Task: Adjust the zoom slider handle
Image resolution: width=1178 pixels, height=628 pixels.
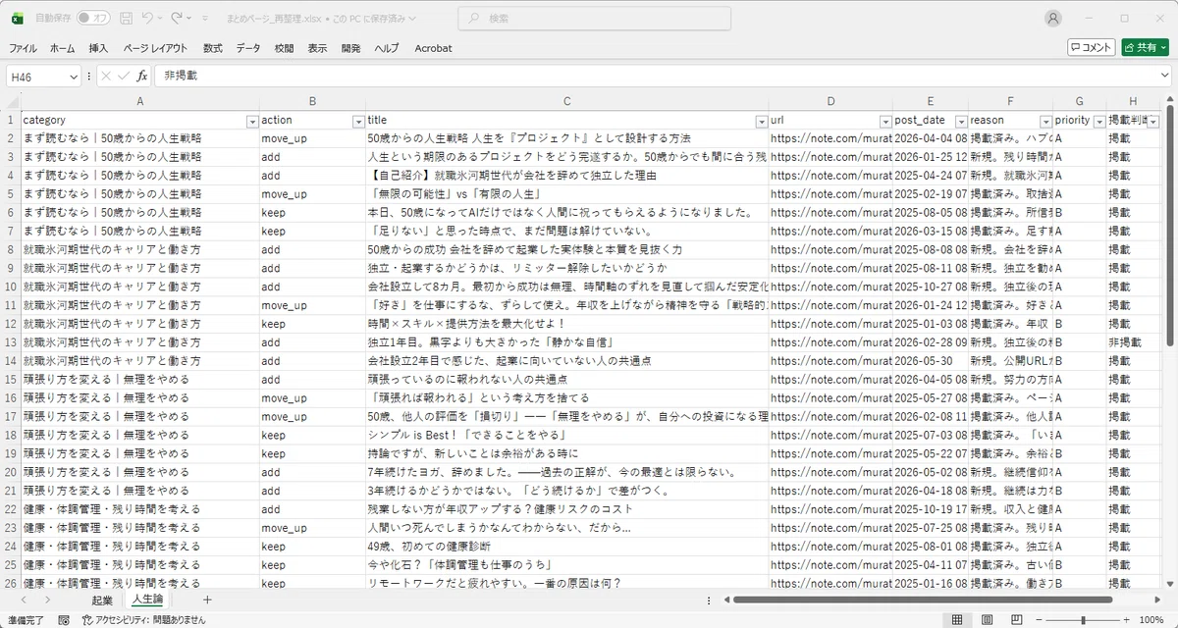Action: [x=1084, y=620]
